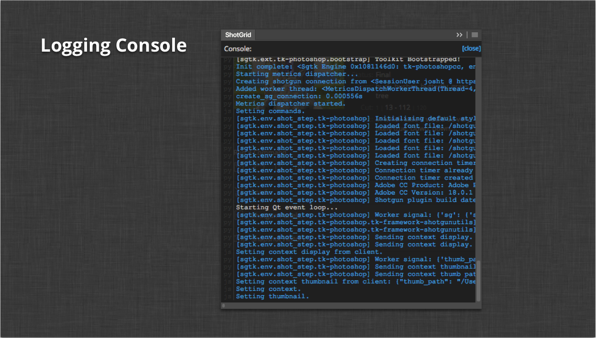Select the 'Setting commands.' log line
This screenshot has width=596, height=338.
(271, 111)
